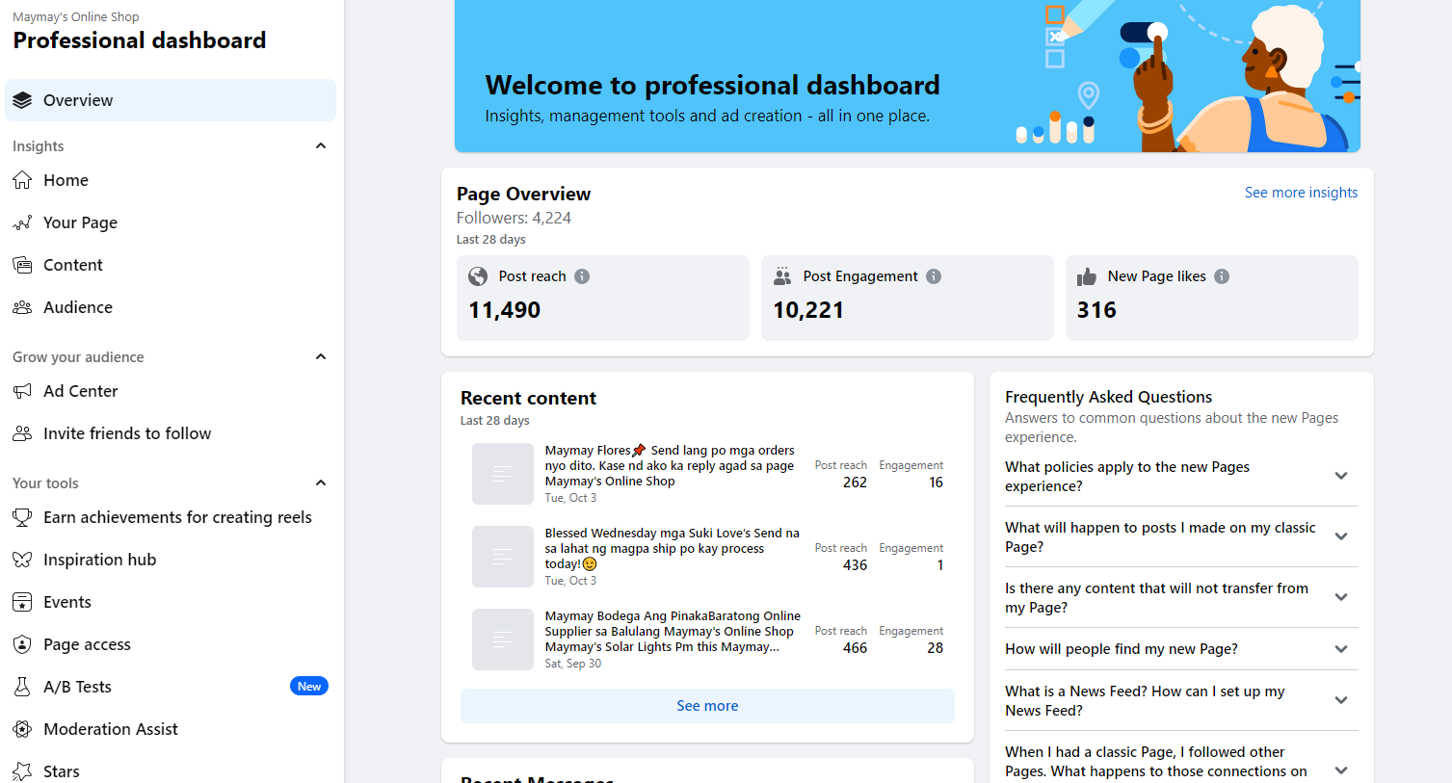Collapse the Grow your audience section
This screenshot has width=1452, height=783.
(x=321, y=357)
